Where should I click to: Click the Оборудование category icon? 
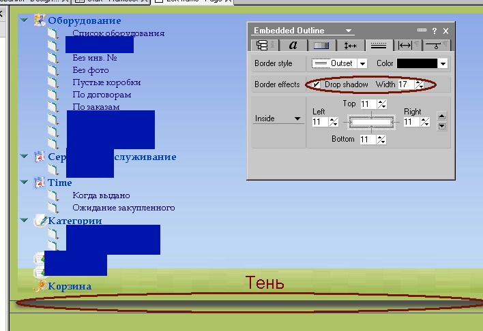tap(40, 21)
